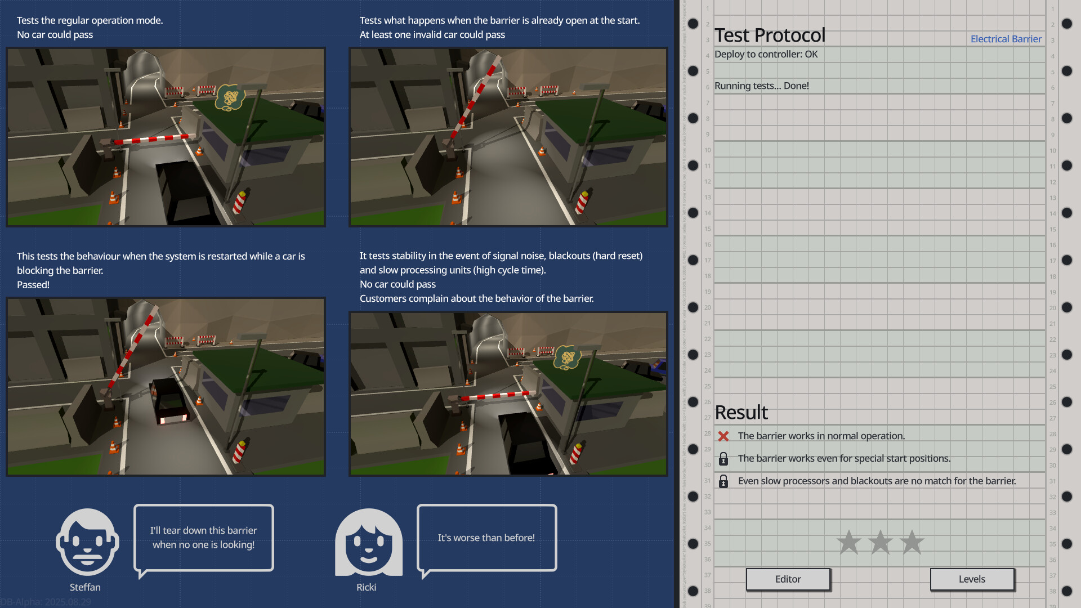Screen dimensions: 1081x608
Task: Click the red X beside normal operation result
Action: point(723,435)
